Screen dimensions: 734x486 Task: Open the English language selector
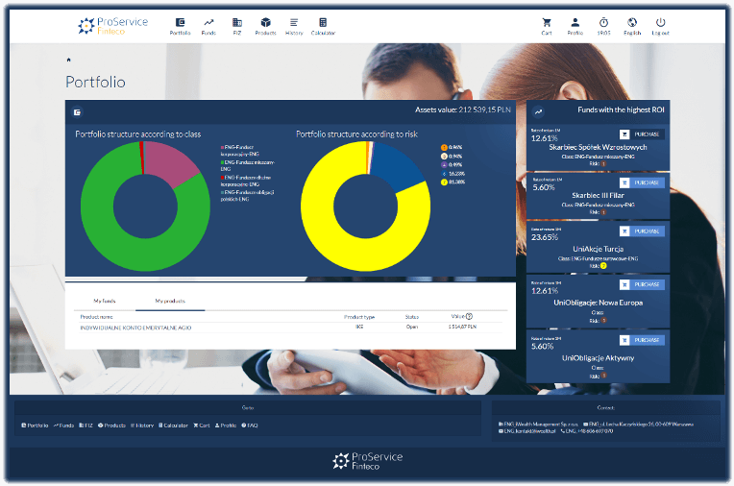tap(632, 23)
